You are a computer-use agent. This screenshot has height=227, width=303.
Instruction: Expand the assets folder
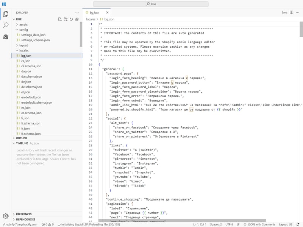pos(23,24)
